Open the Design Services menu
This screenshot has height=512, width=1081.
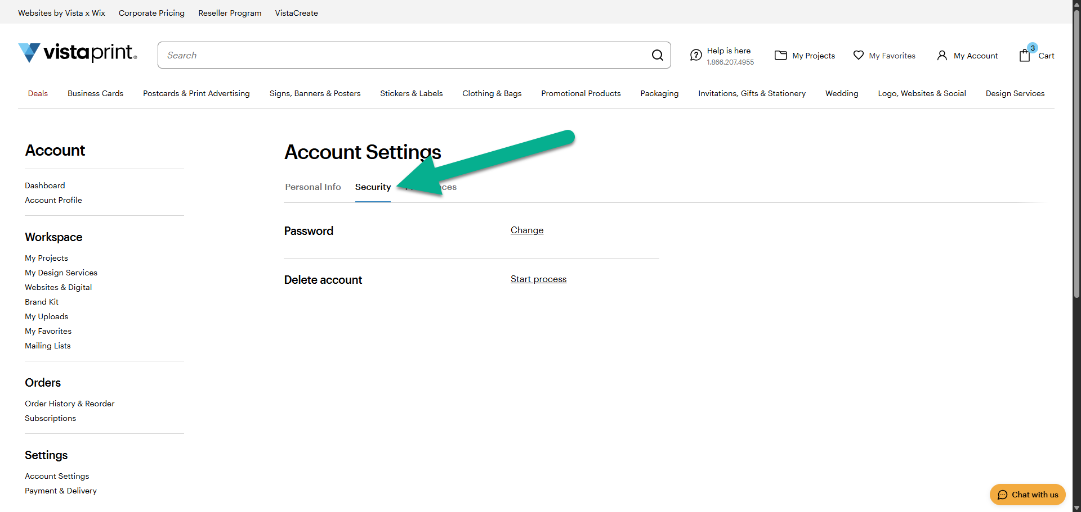[x=1015, y=93]
